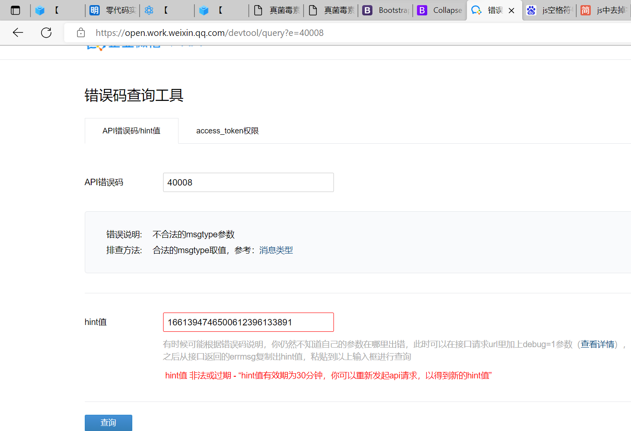Select the API错误码/hint值 tab
Screen dimensions: 631x431
131,131
